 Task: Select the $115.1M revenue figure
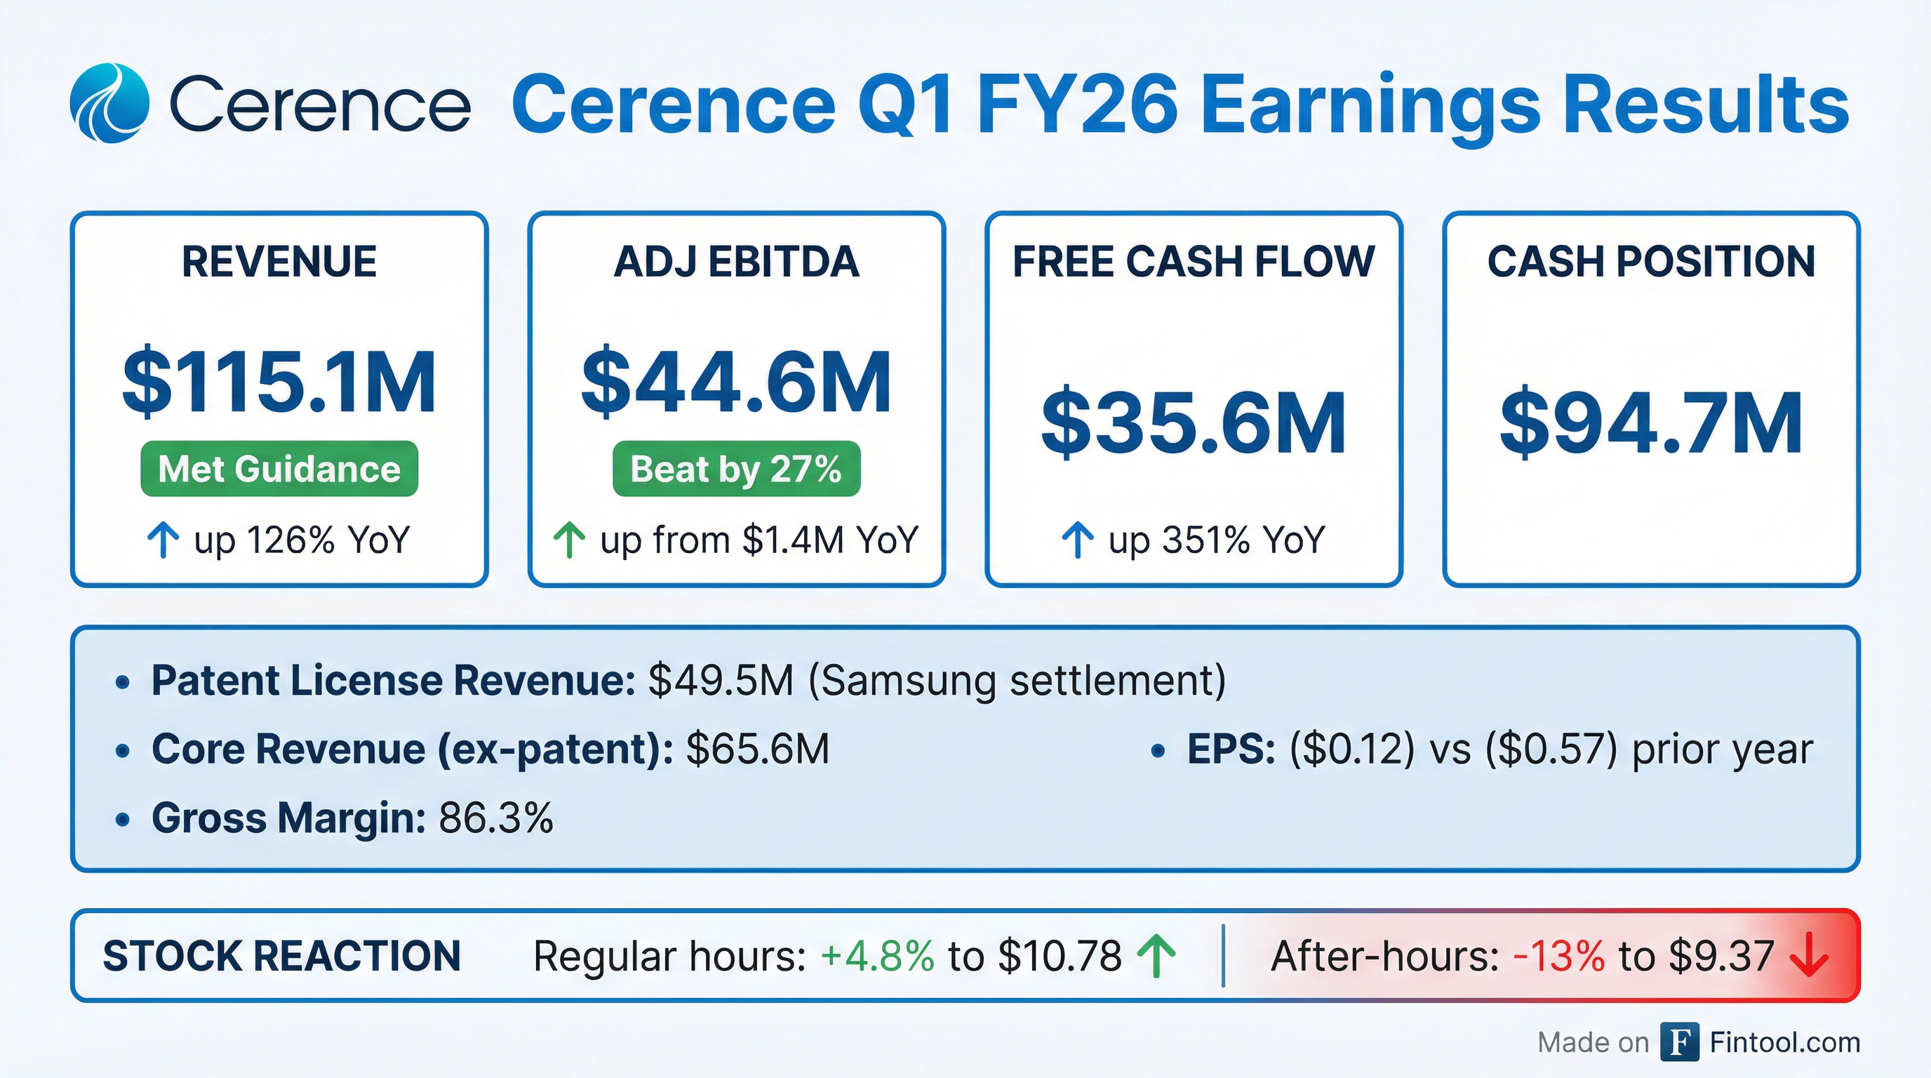[x=279, y=382]
